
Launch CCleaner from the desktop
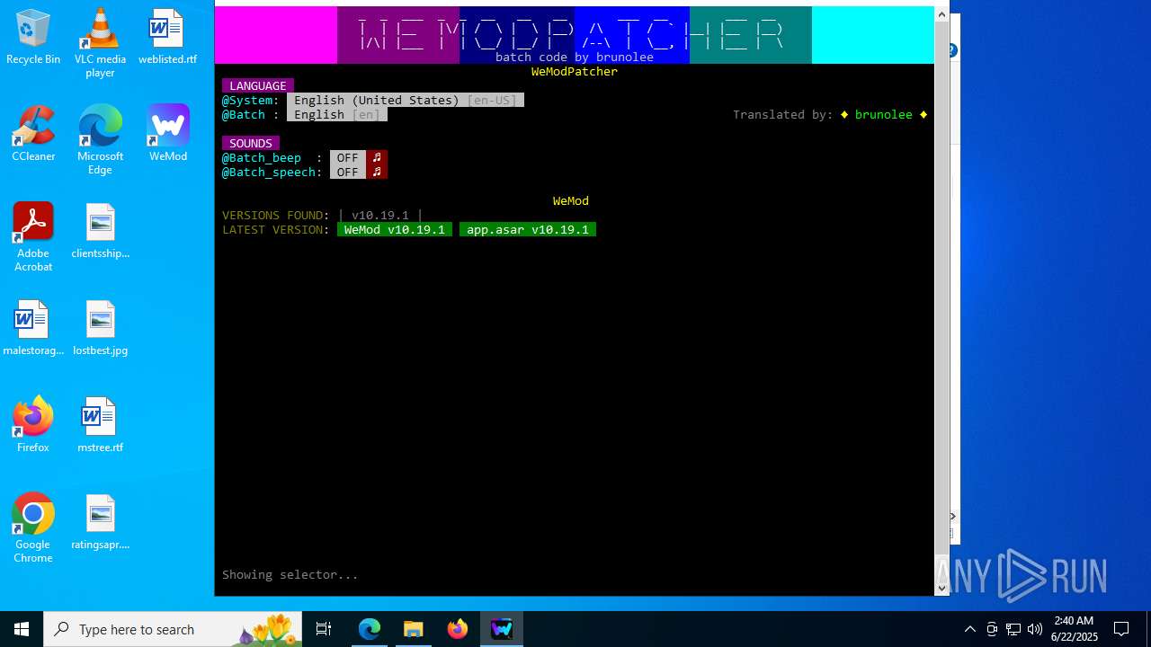[x=33, y=134]
